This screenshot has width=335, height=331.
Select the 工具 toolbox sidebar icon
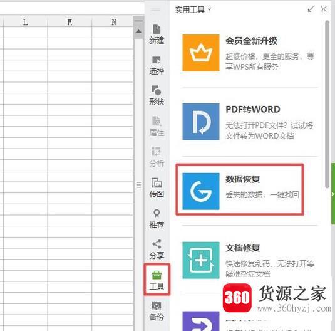click(157, 280)
